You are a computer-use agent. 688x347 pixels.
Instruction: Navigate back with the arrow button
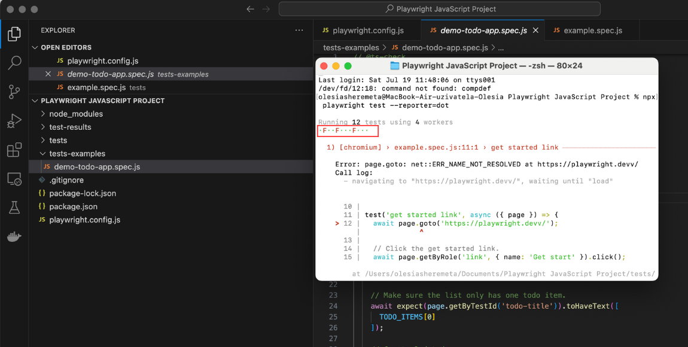[251, 9]
